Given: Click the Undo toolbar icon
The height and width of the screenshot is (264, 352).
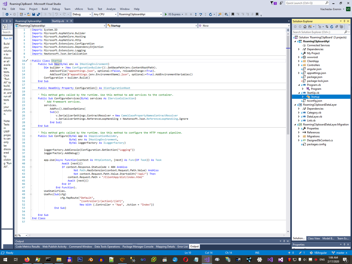Looking at the screenshot, I should tap(57, 14).
